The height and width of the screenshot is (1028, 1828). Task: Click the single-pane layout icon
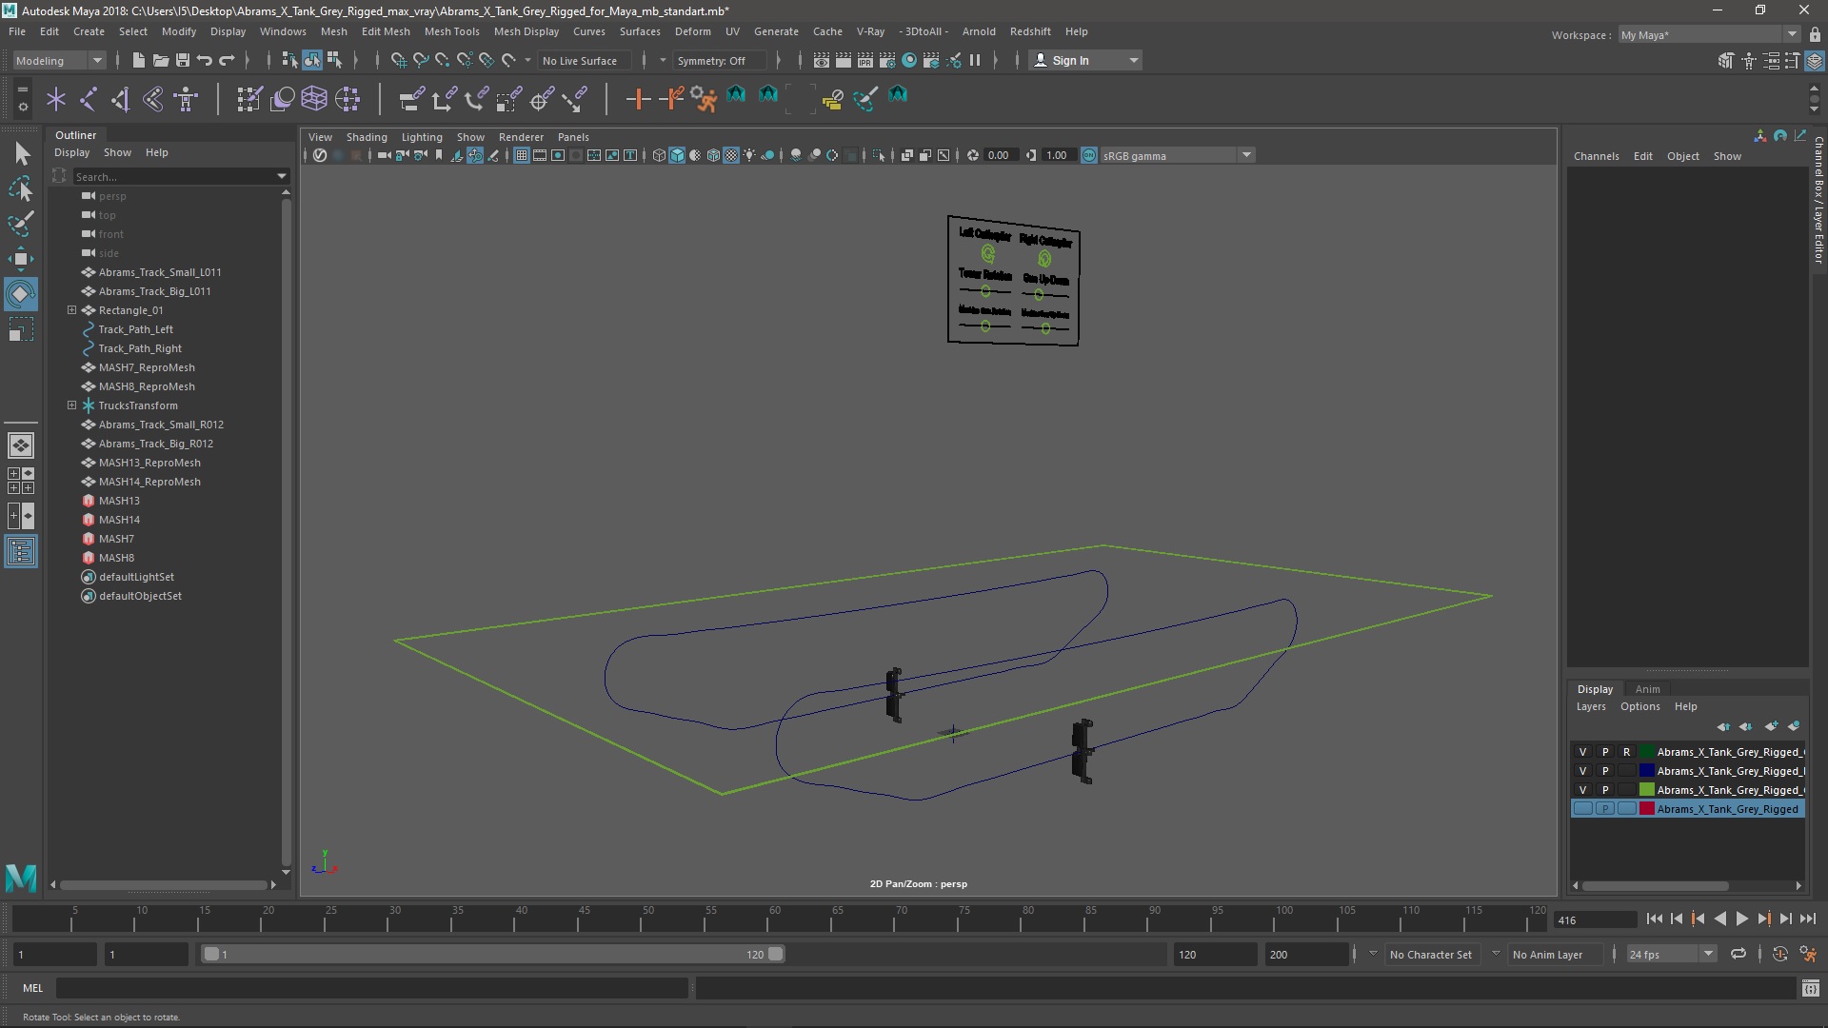[x=21, y=445]
